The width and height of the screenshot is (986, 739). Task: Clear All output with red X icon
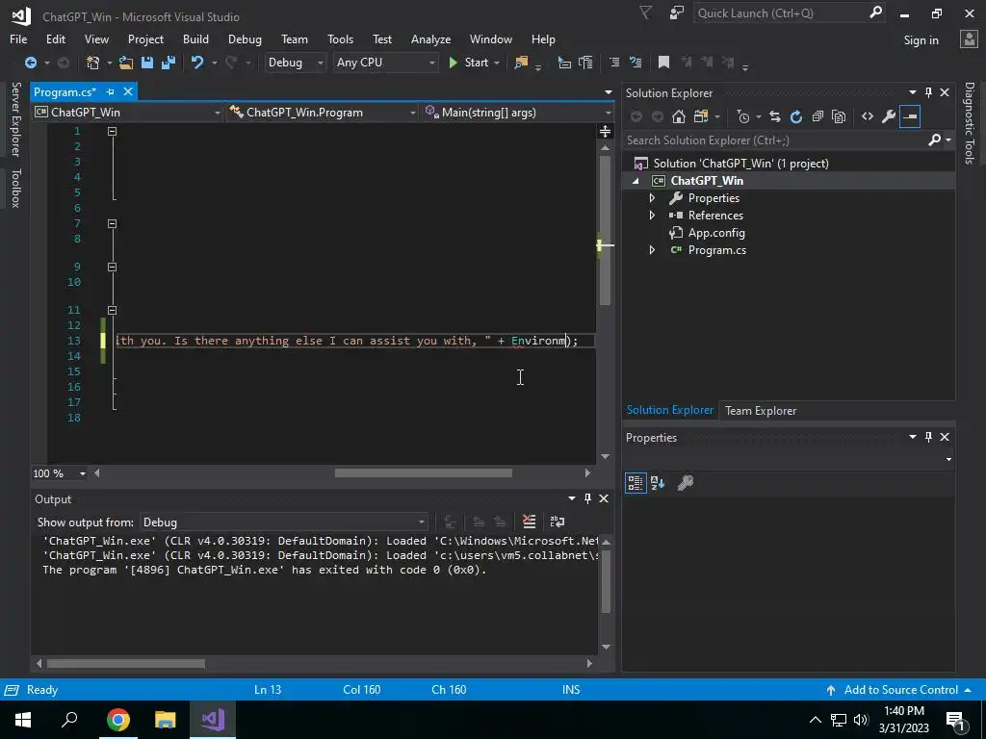(529, 522)
